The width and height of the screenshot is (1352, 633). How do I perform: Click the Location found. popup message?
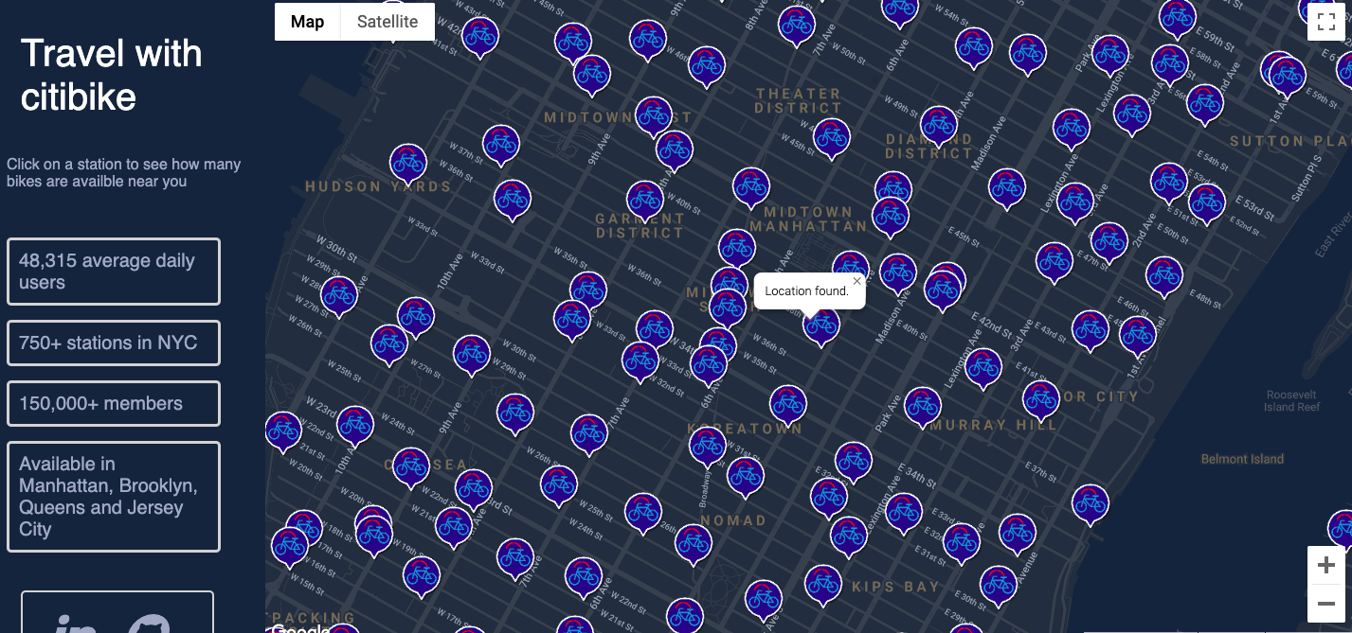806,290
